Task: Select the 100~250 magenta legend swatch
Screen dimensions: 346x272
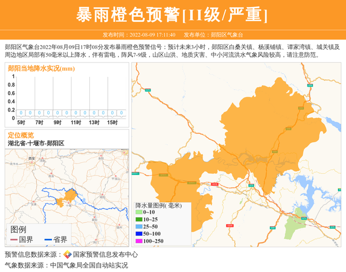Action: coord(139,241)
